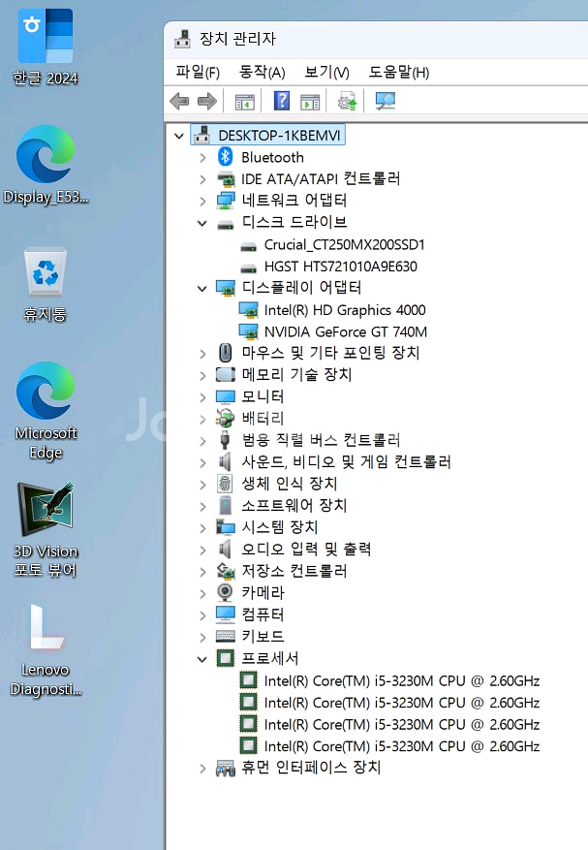Select the 디스플레이 어댑터 label
The width and height of the screenshot is (588, 850).
[x=301, y=288]
